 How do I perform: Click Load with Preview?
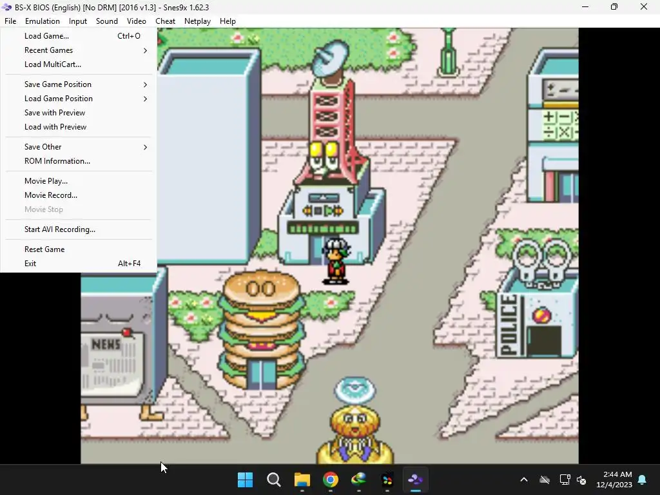[79, 127]
